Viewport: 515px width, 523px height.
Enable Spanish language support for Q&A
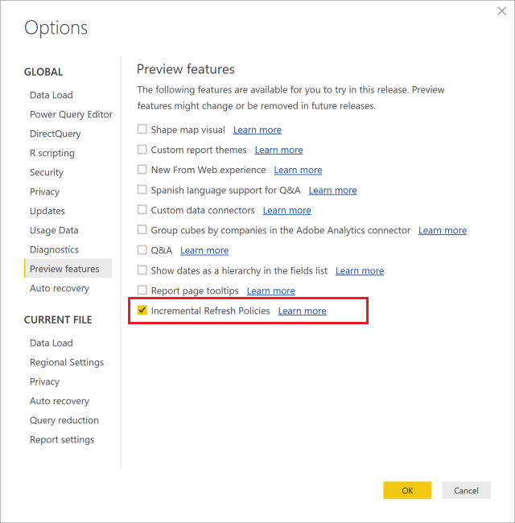142,189
